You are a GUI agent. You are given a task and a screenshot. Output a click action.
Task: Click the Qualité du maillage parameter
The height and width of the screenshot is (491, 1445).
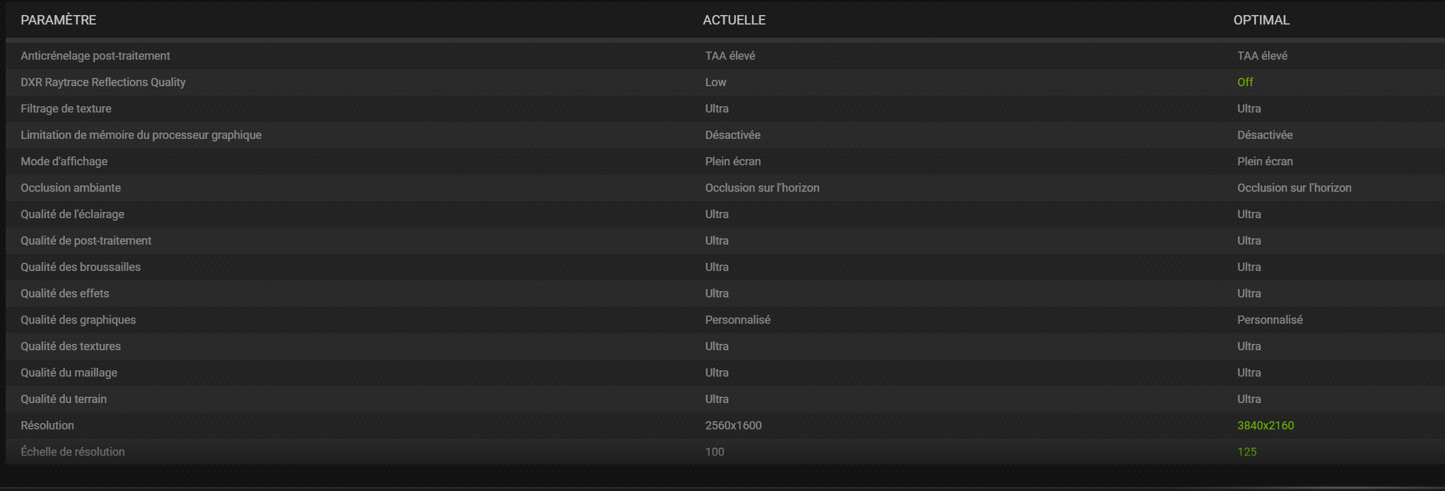(x=69, y=373)
